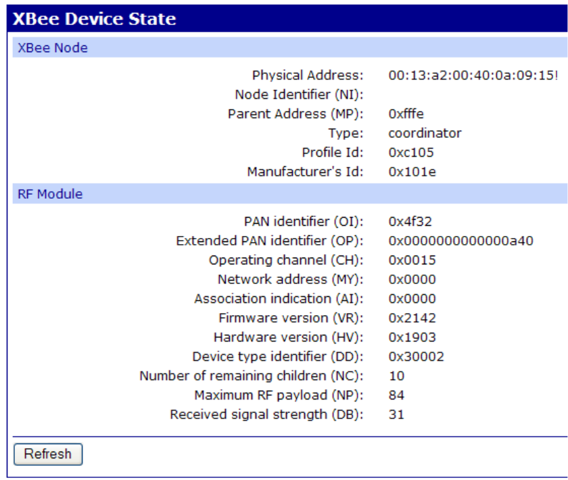Select the Association indication value 0x0000
Image resolution: width=568 pixels, height=480 pixels.
point(412,299)
